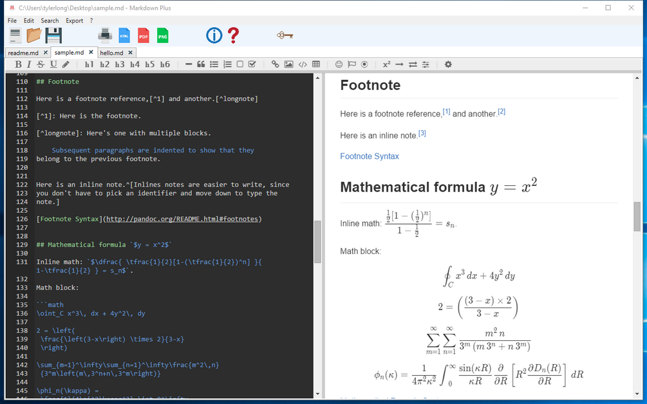This screenshot has height=404, width=647.
Task: Open the Footnote Syntax link in preview
Action: (370, 156)
